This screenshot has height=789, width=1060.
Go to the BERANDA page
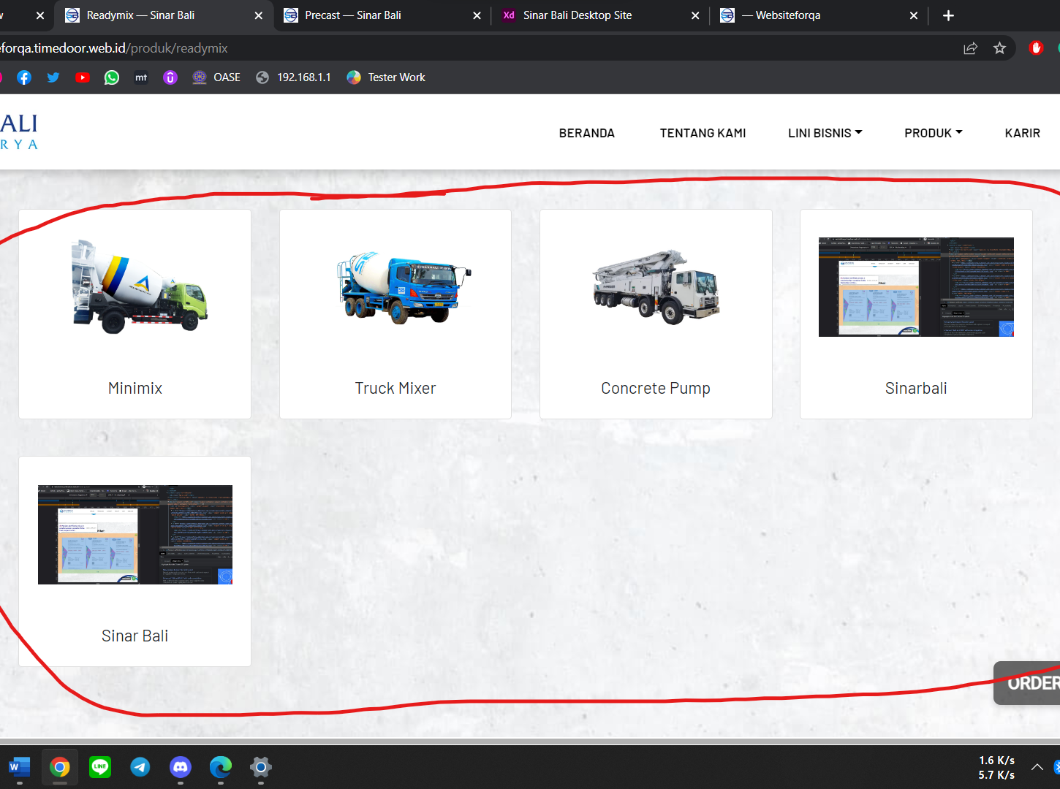point(586,133)
